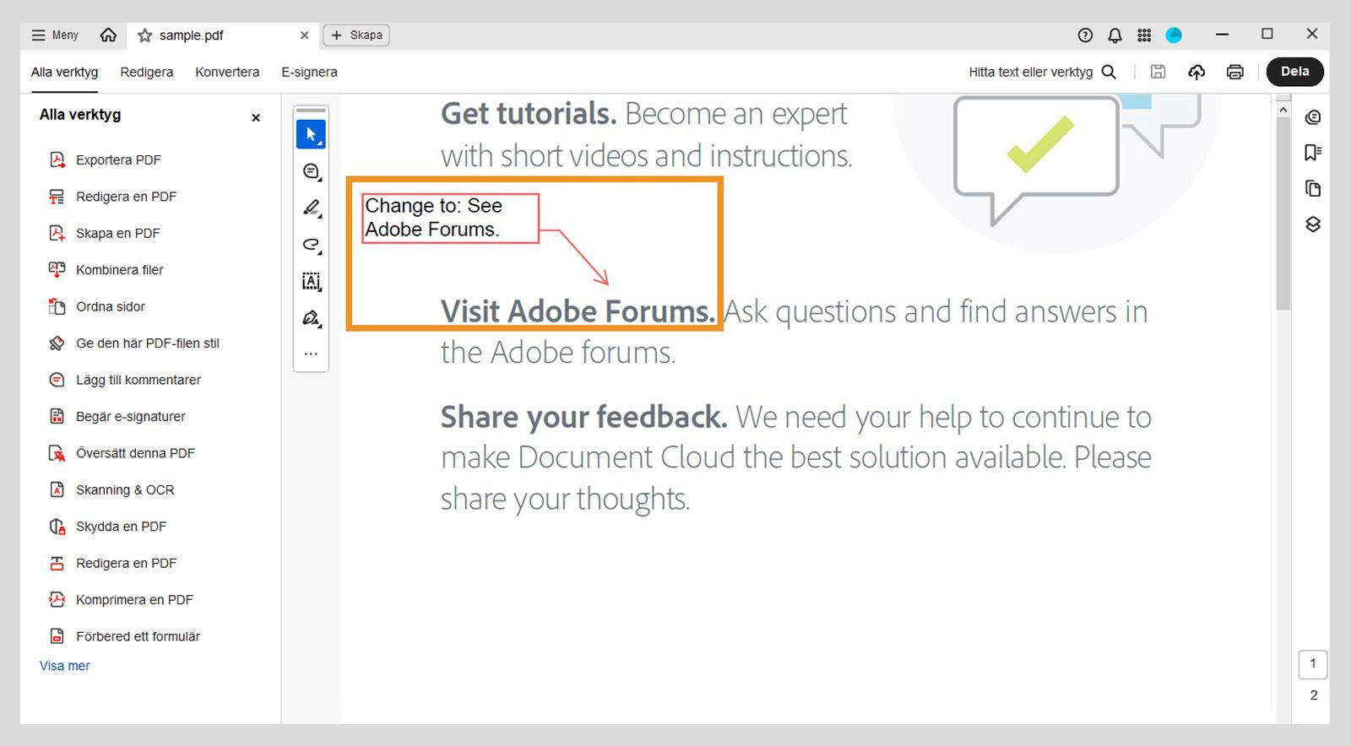This screenshot has height=746, width=1351.
Task: Close the Alla verktyg panel
Action: click(256, 118)
